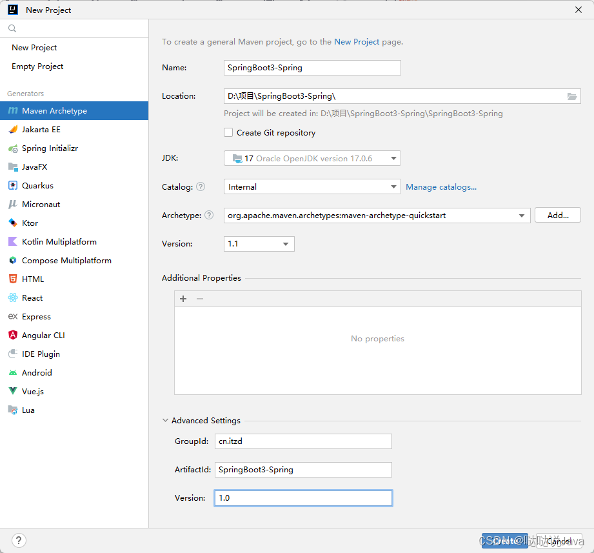This screenshot has height=553, width=594.
Task: Choose Spring Initializr generator
Action: 74,148
